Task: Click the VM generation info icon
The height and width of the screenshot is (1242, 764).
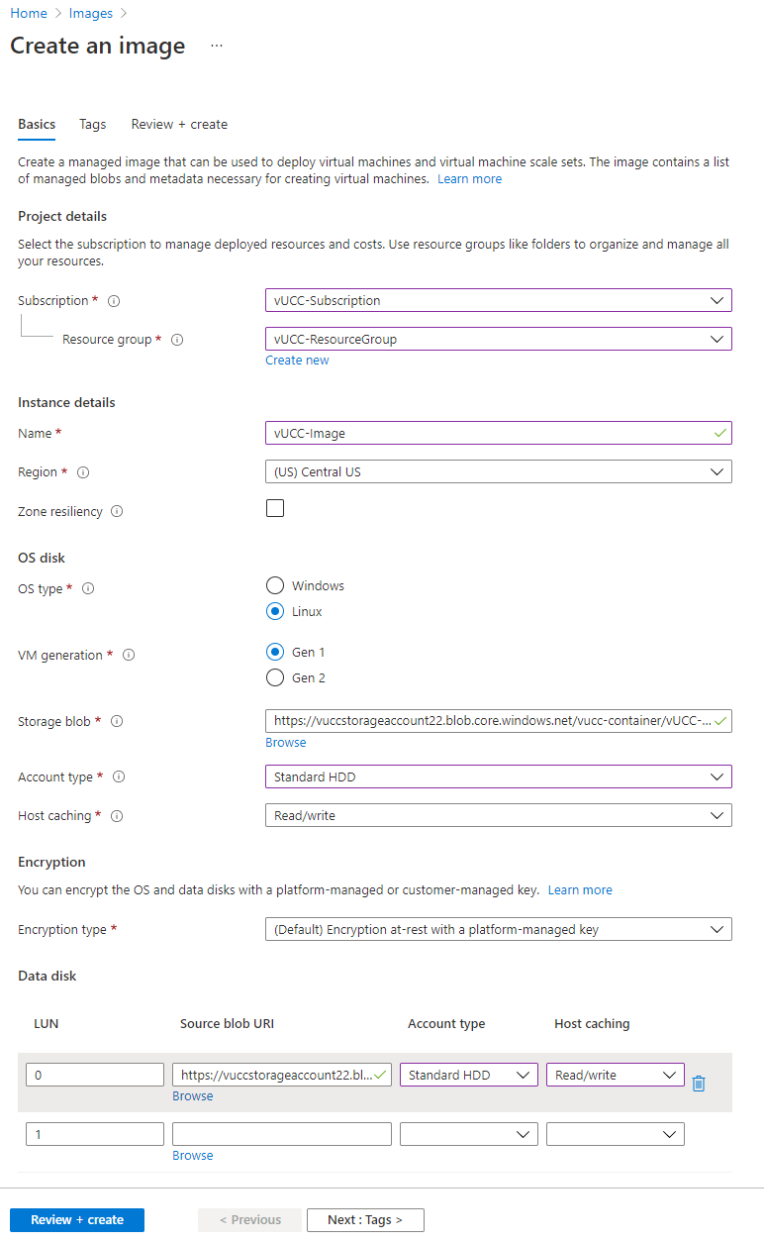Action: pos(129,656)
